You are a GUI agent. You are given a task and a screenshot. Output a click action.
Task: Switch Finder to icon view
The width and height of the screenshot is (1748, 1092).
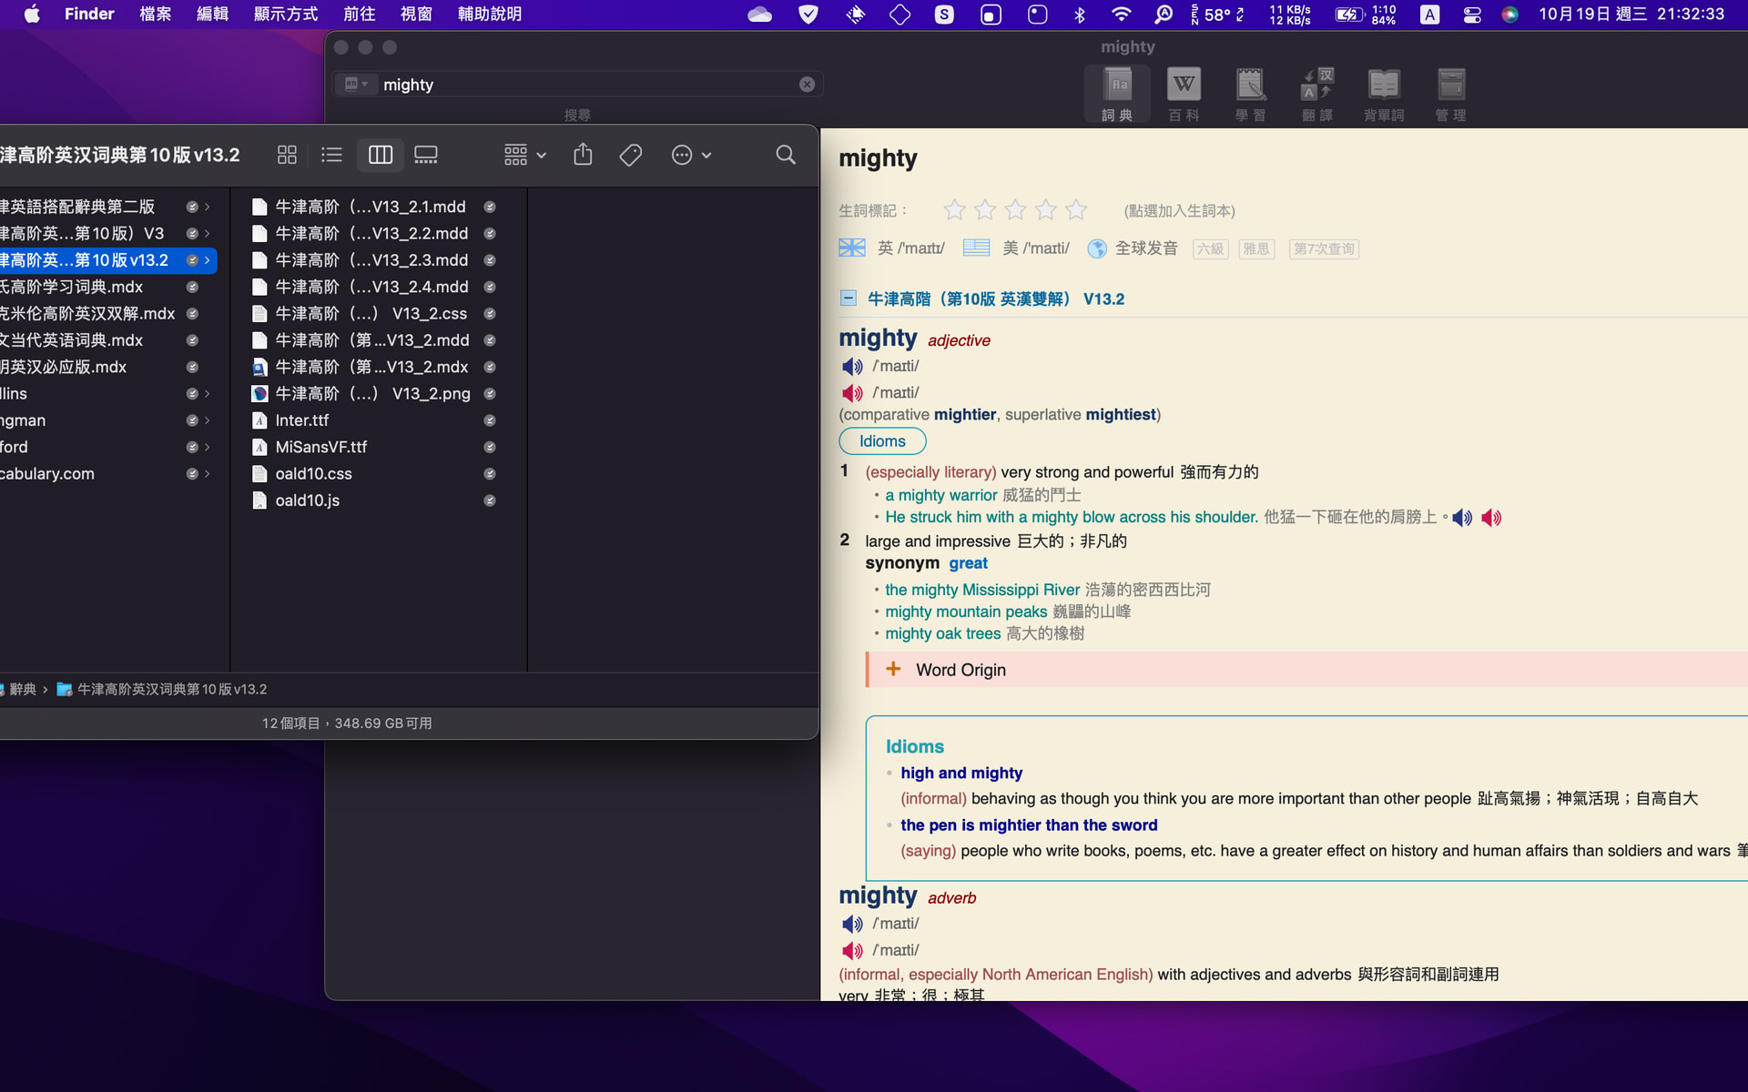[287, 155]
